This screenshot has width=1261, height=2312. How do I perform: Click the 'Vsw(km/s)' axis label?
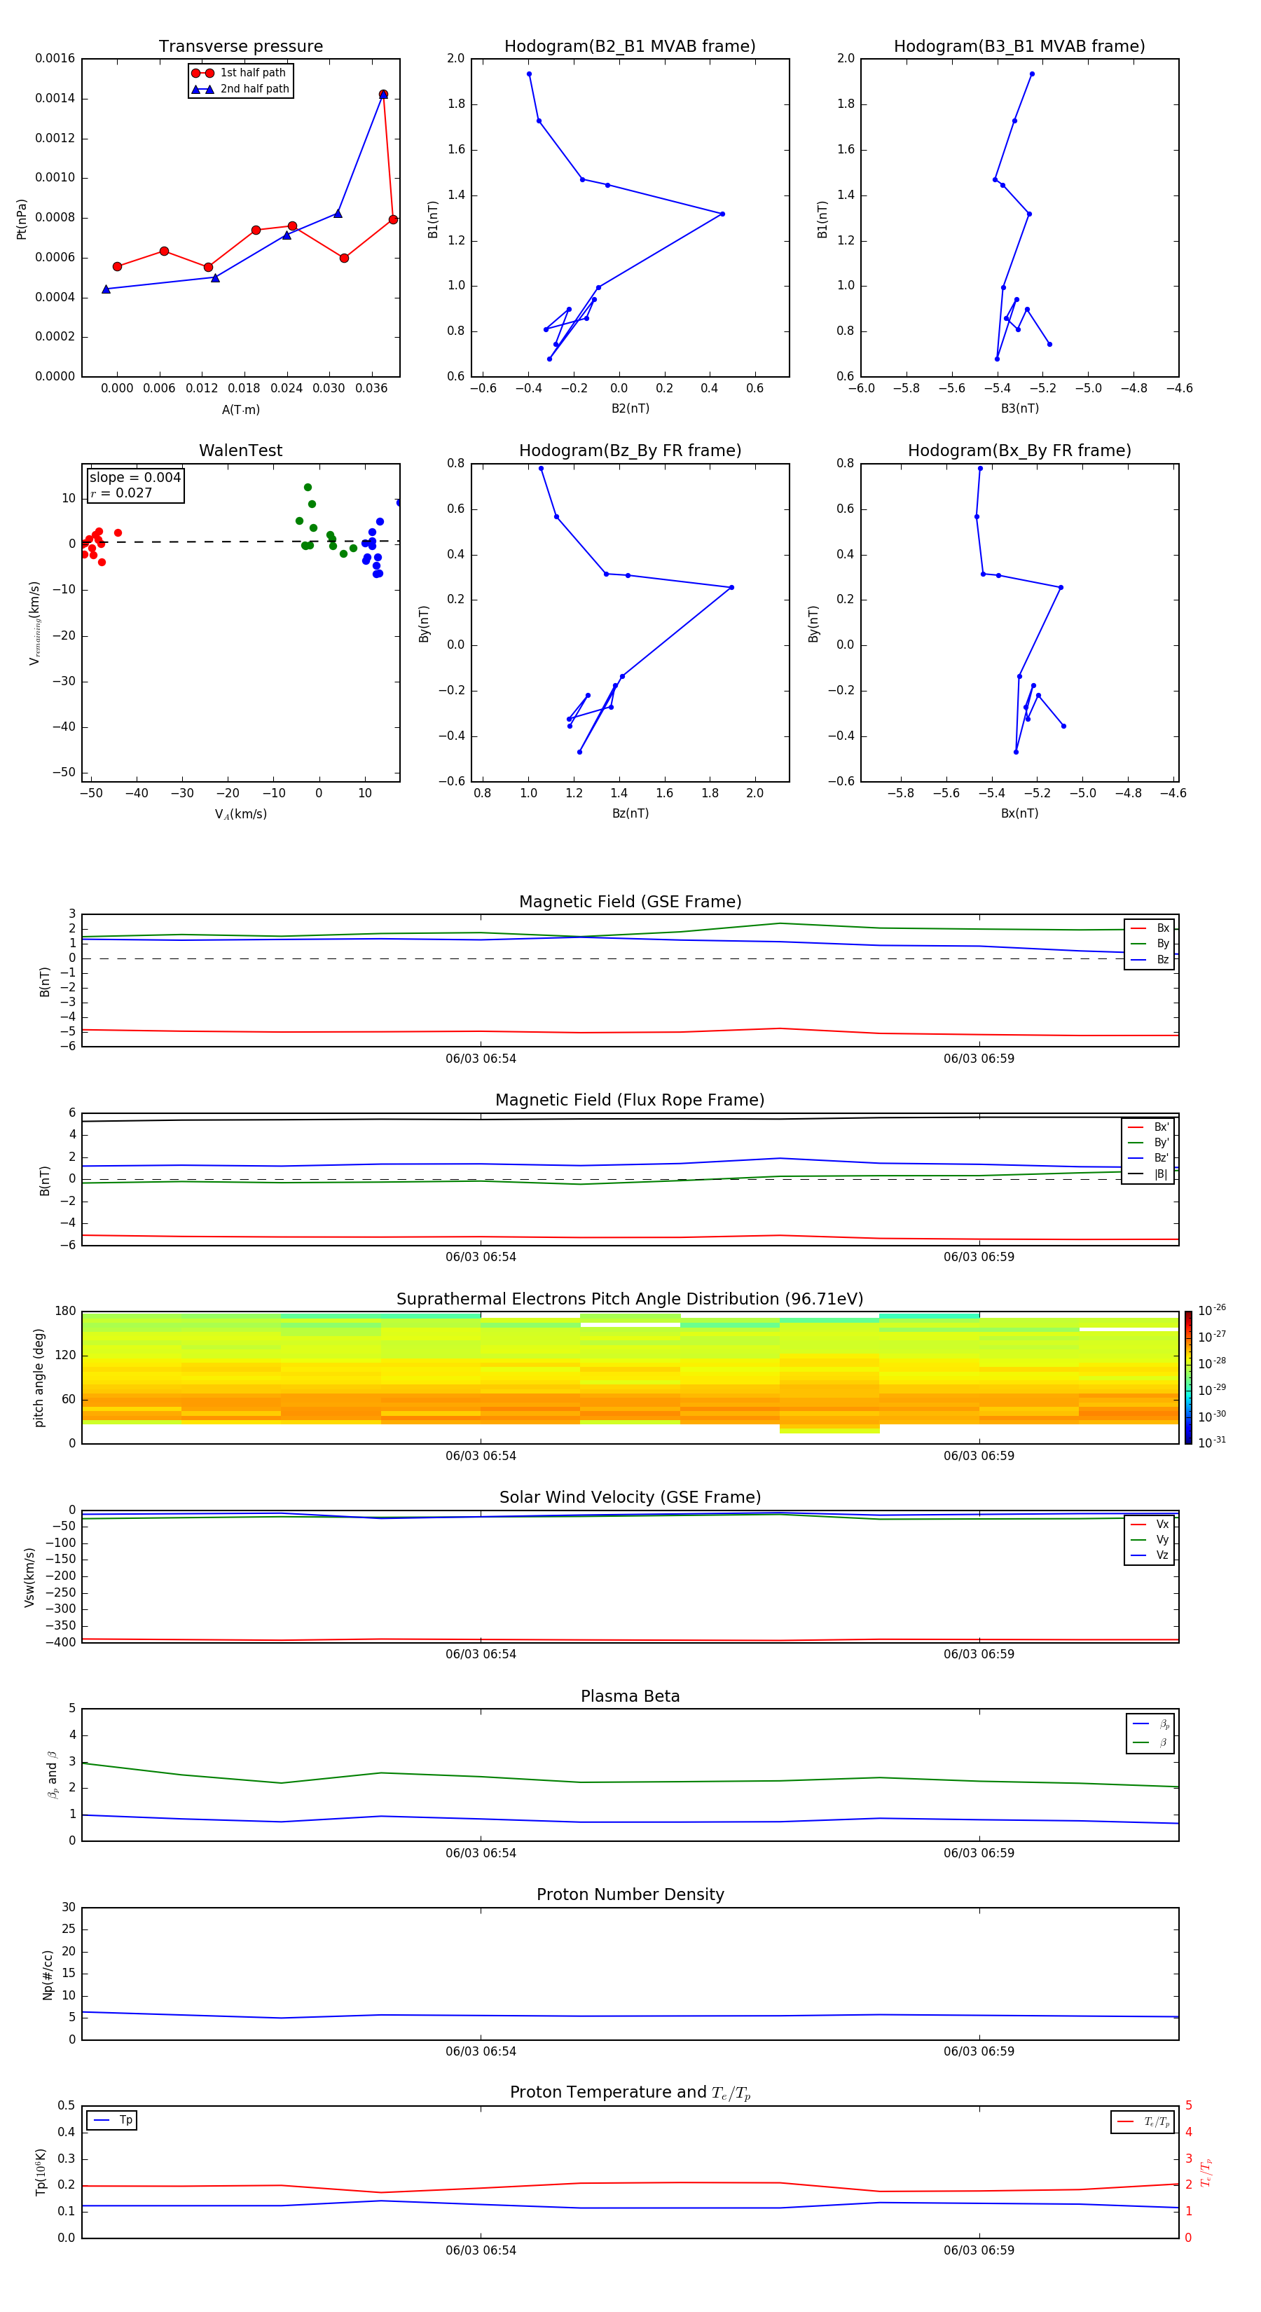(29, 1577)
